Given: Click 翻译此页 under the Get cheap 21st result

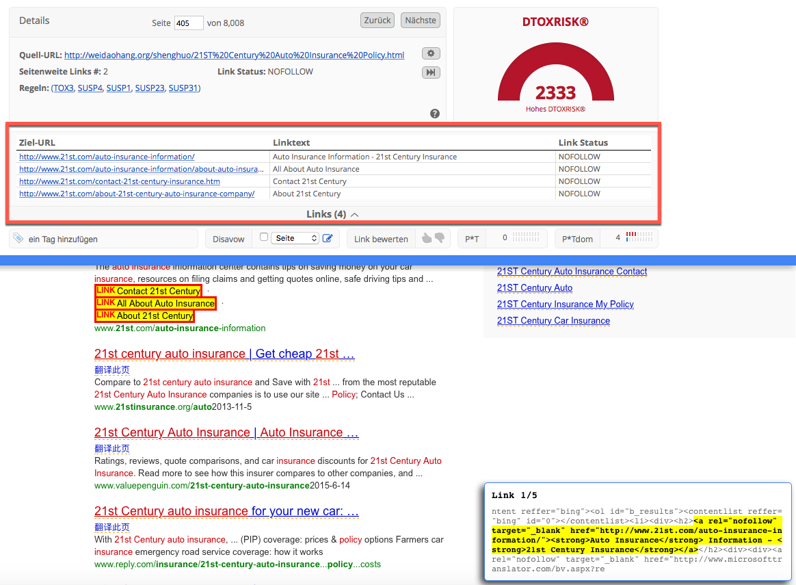Looking at the screenshot, I should coord(112,369).
